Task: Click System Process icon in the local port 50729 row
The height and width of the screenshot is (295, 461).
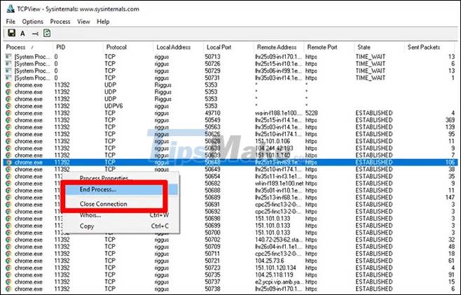Action: pyautogui.click(x=8, y=70)
